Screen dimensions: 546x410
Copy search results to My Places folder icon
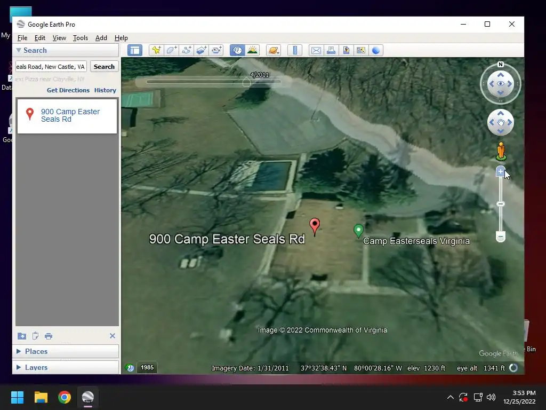click(x=21, y=336)
